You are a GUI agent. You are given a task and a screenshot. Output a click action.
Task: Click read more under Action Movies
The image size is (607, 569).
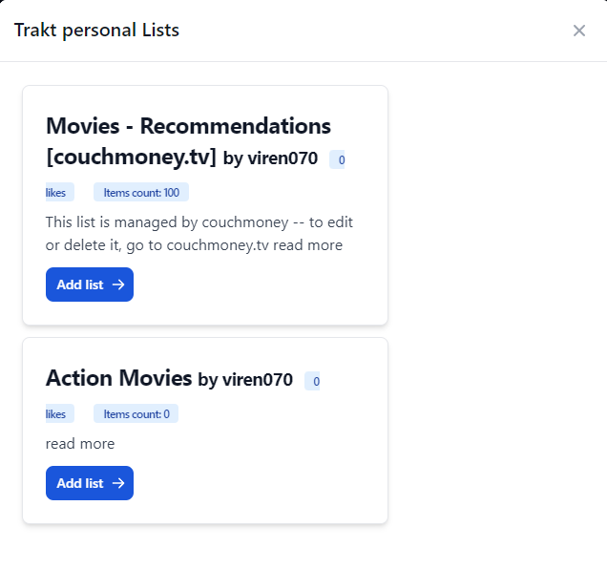click(x=80, y=444)
